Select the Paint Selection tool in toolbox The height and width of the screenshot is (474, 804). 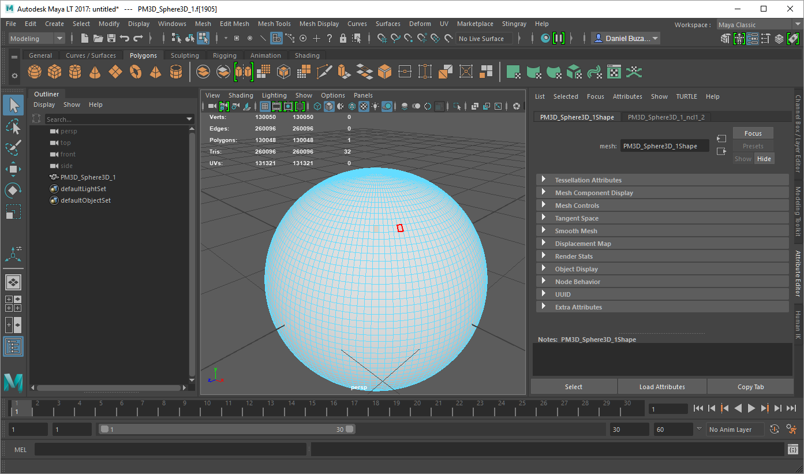coord(13,148)
